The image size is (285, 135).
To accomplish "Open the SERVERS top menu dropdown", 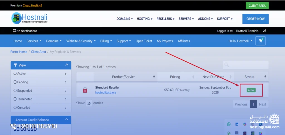I will pos(186,19).
